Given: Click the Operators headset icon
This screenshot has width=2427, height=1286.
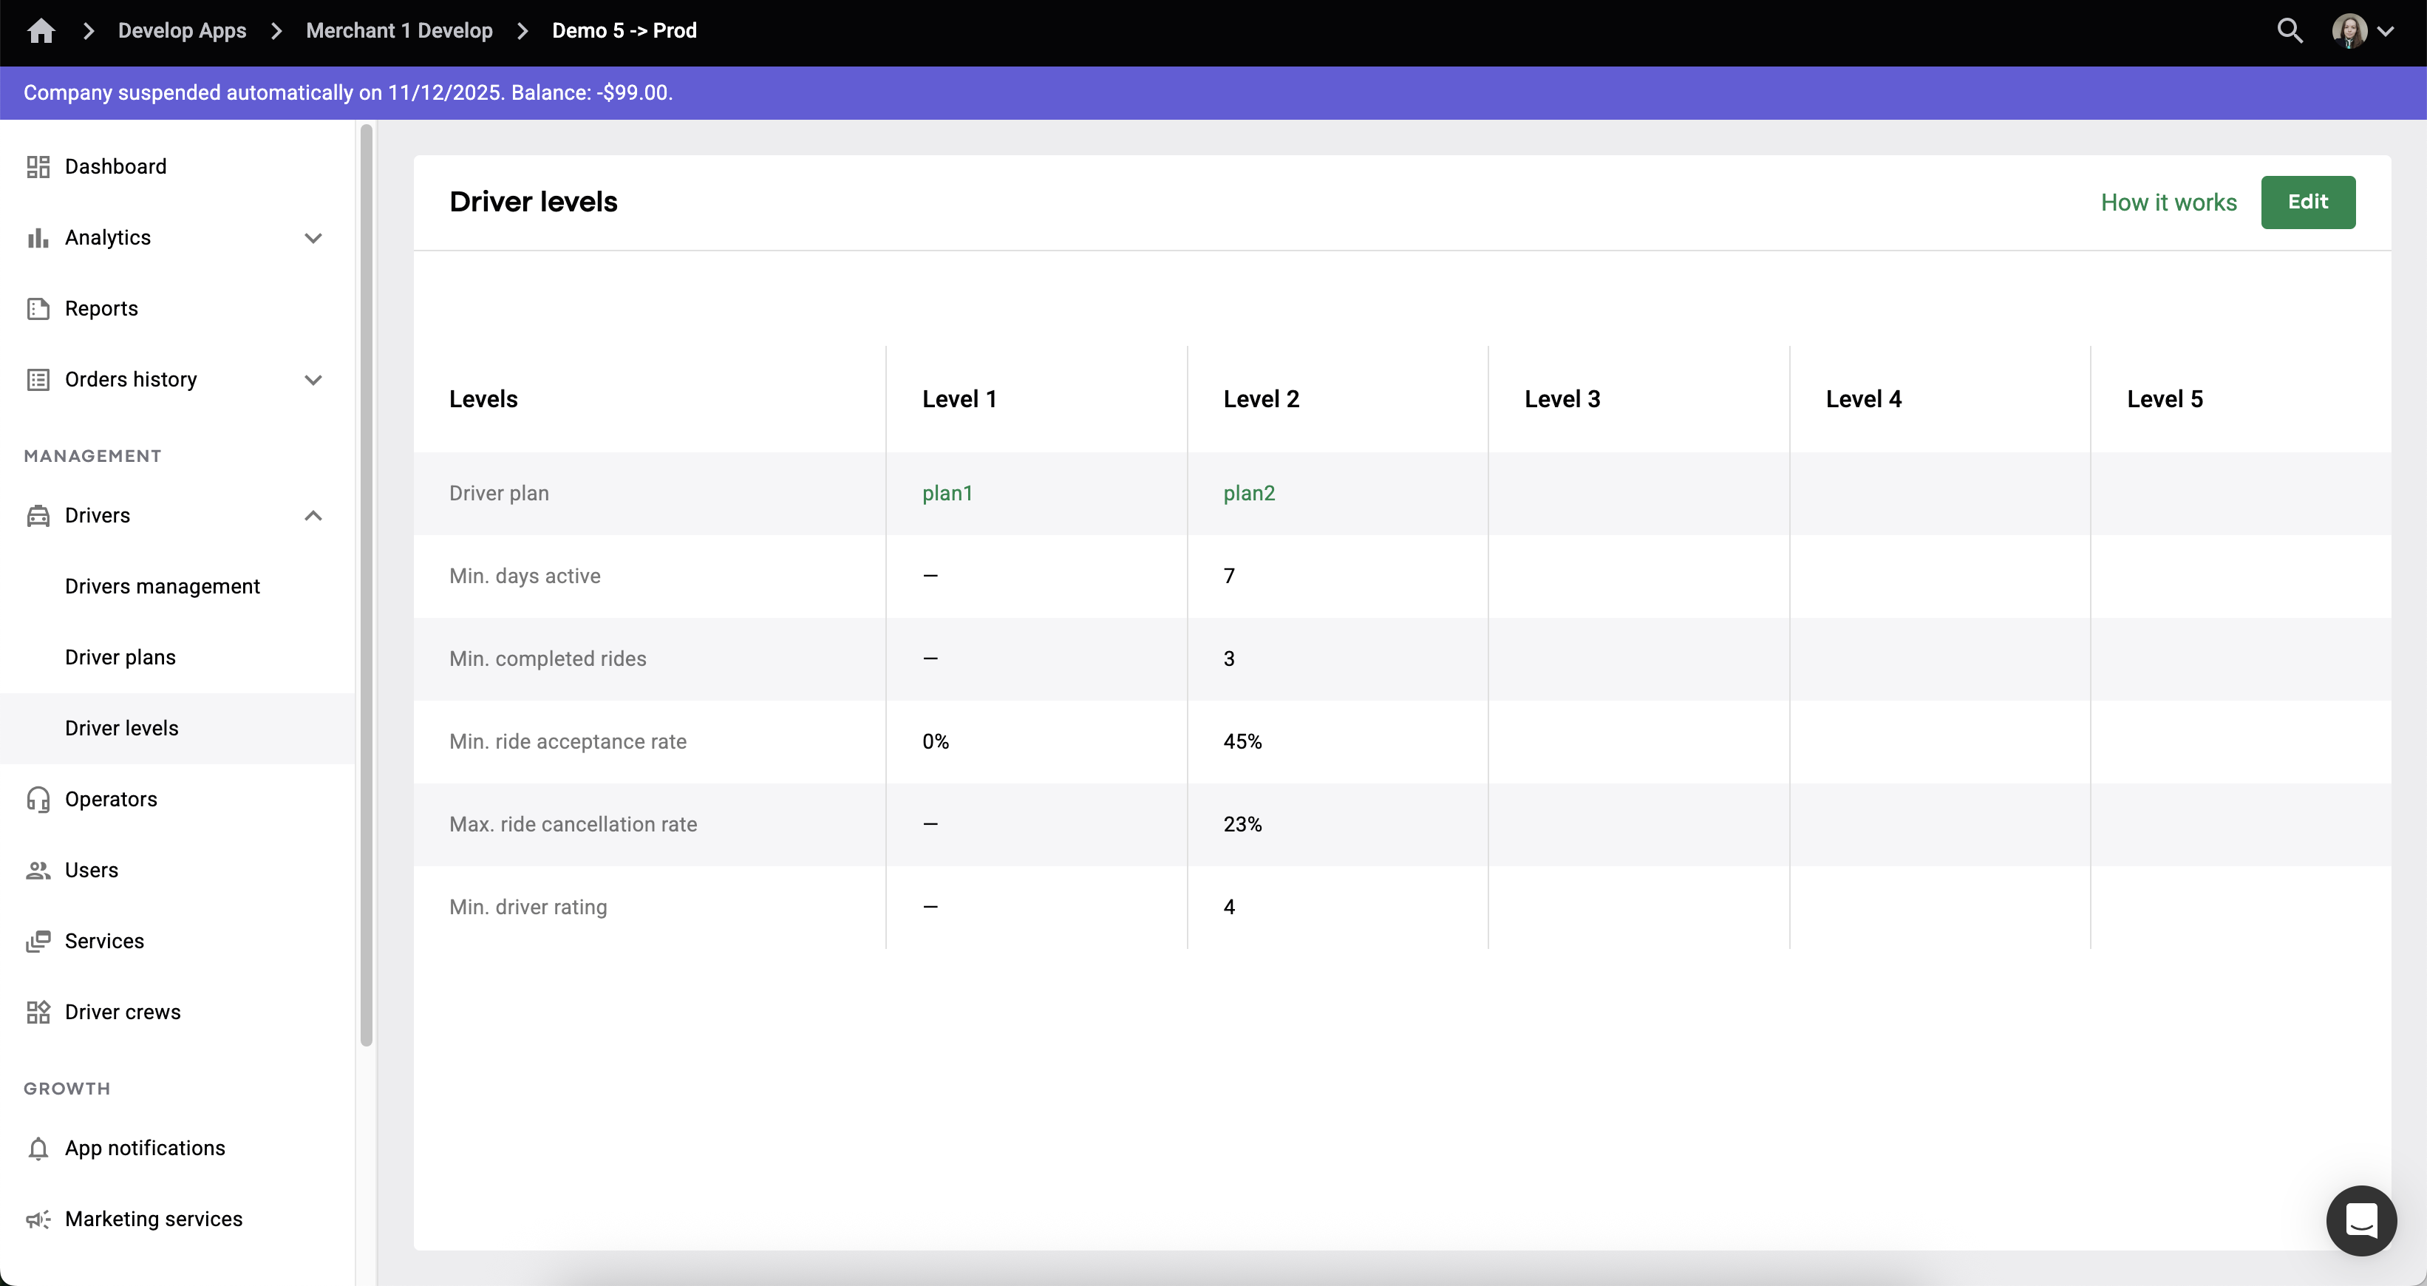Looking at the screenshot, I should click(38, 799).
